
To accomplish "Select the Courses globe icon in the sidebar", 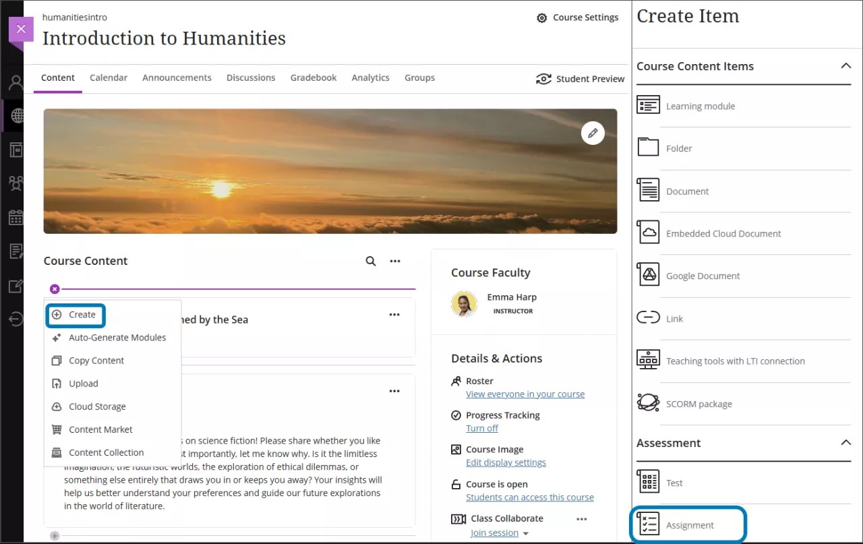I will pos(15,115).
